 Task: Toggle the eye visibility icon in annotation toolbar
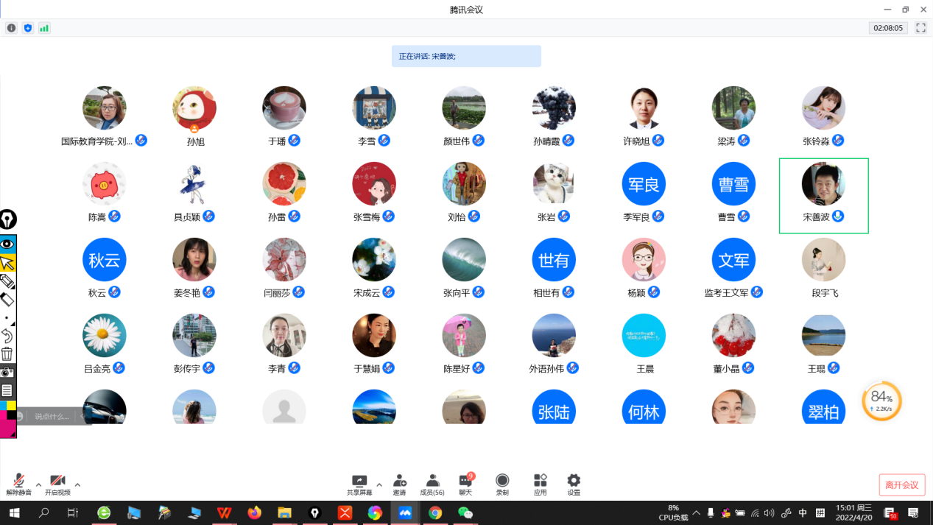click(x=7, y=244)
